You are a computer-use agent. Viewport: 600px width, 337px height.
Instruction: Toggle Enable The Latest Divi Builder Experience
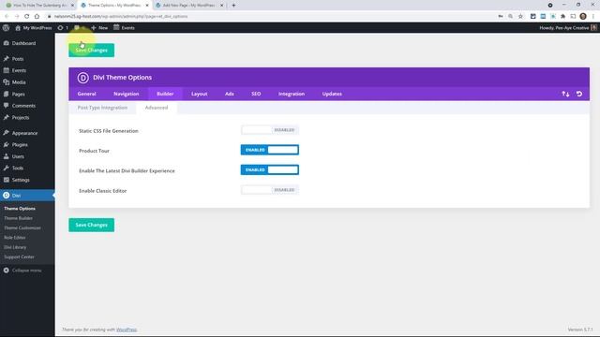tap(270, 169)
